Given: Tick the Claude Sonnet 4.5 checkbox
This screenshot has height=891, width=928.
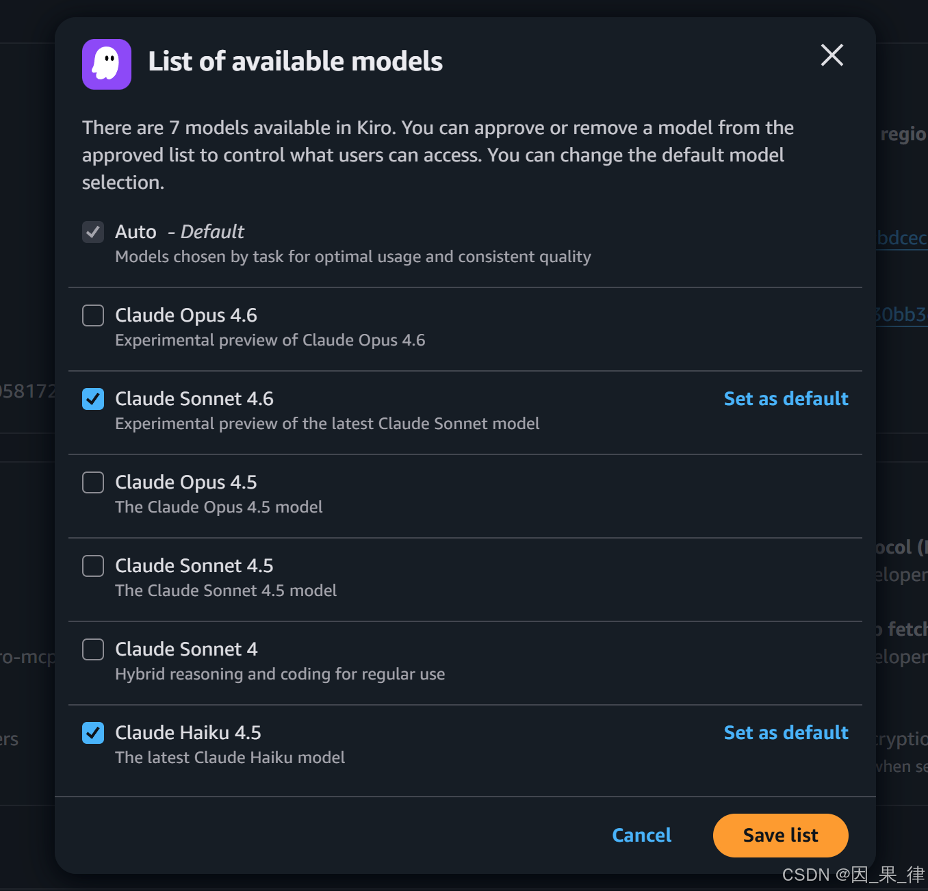Looking at the screenshot, I should click(93, 566).
